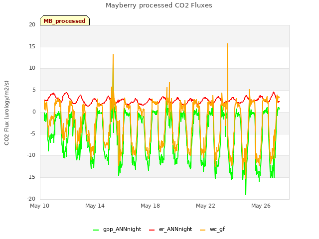Image resolution: width=319 pixels, height=239 pixels.
Task: Toggle the er_ANNnight legend entry
Action: (x=170, y=229)
